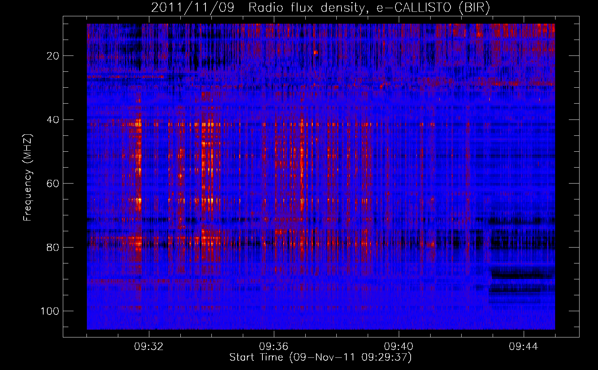Select the 09:32 time tick label
Screen dimensions: 598x370
(x=149, y=347)
